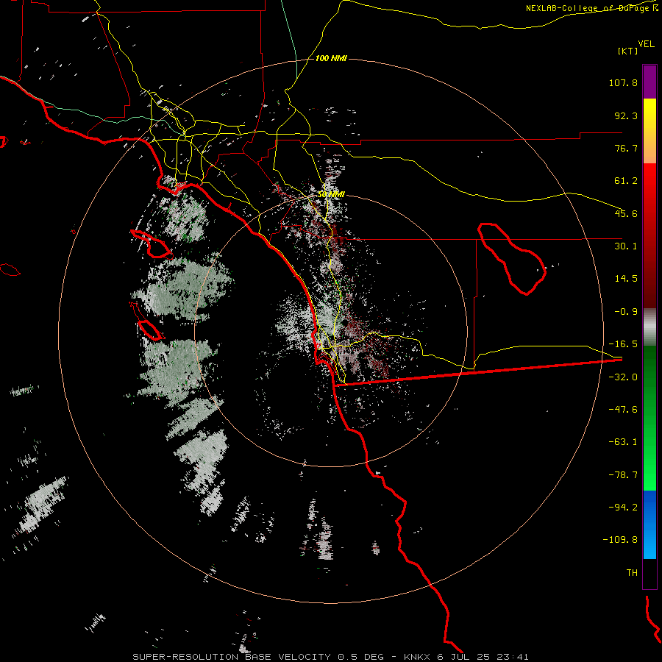Select the 76.7 legend value
Image resolution: width=662 pixels, height=662 pixels.
click(626, 148)
